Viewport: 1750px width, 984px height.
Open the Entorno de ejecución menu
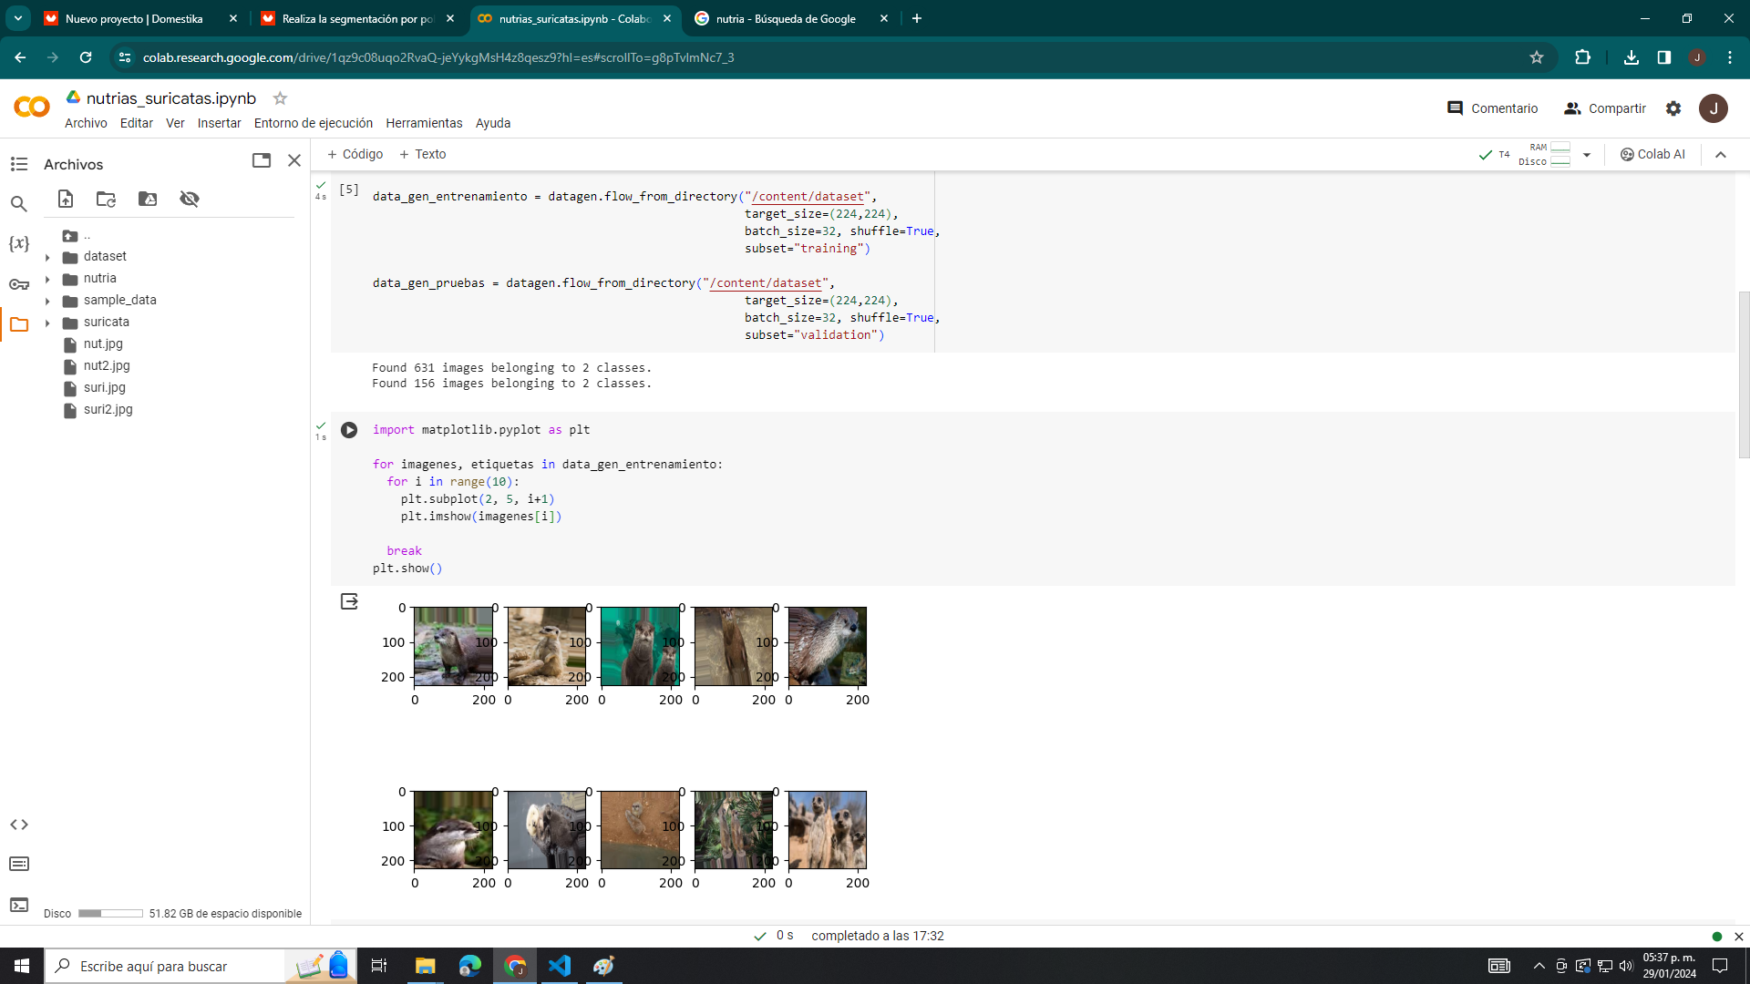point(313,123)
